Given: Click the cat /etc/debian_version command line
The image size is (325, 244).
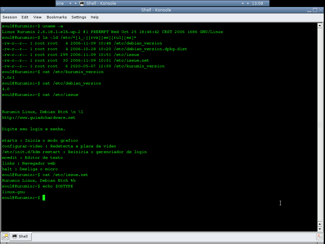Looking at the screenshot, I should 51,84.
